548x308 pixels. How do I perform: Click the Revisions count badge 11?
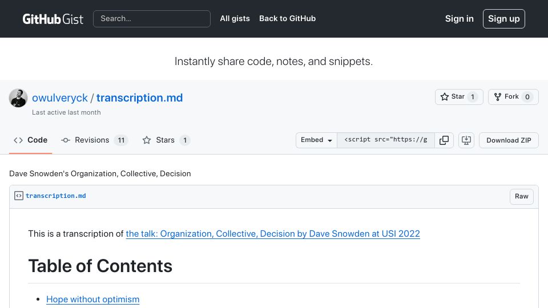tap(121, 140)
